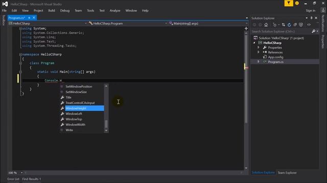Click the solution icon beside Solution 'HelloCSharp'

pos(255,38)
